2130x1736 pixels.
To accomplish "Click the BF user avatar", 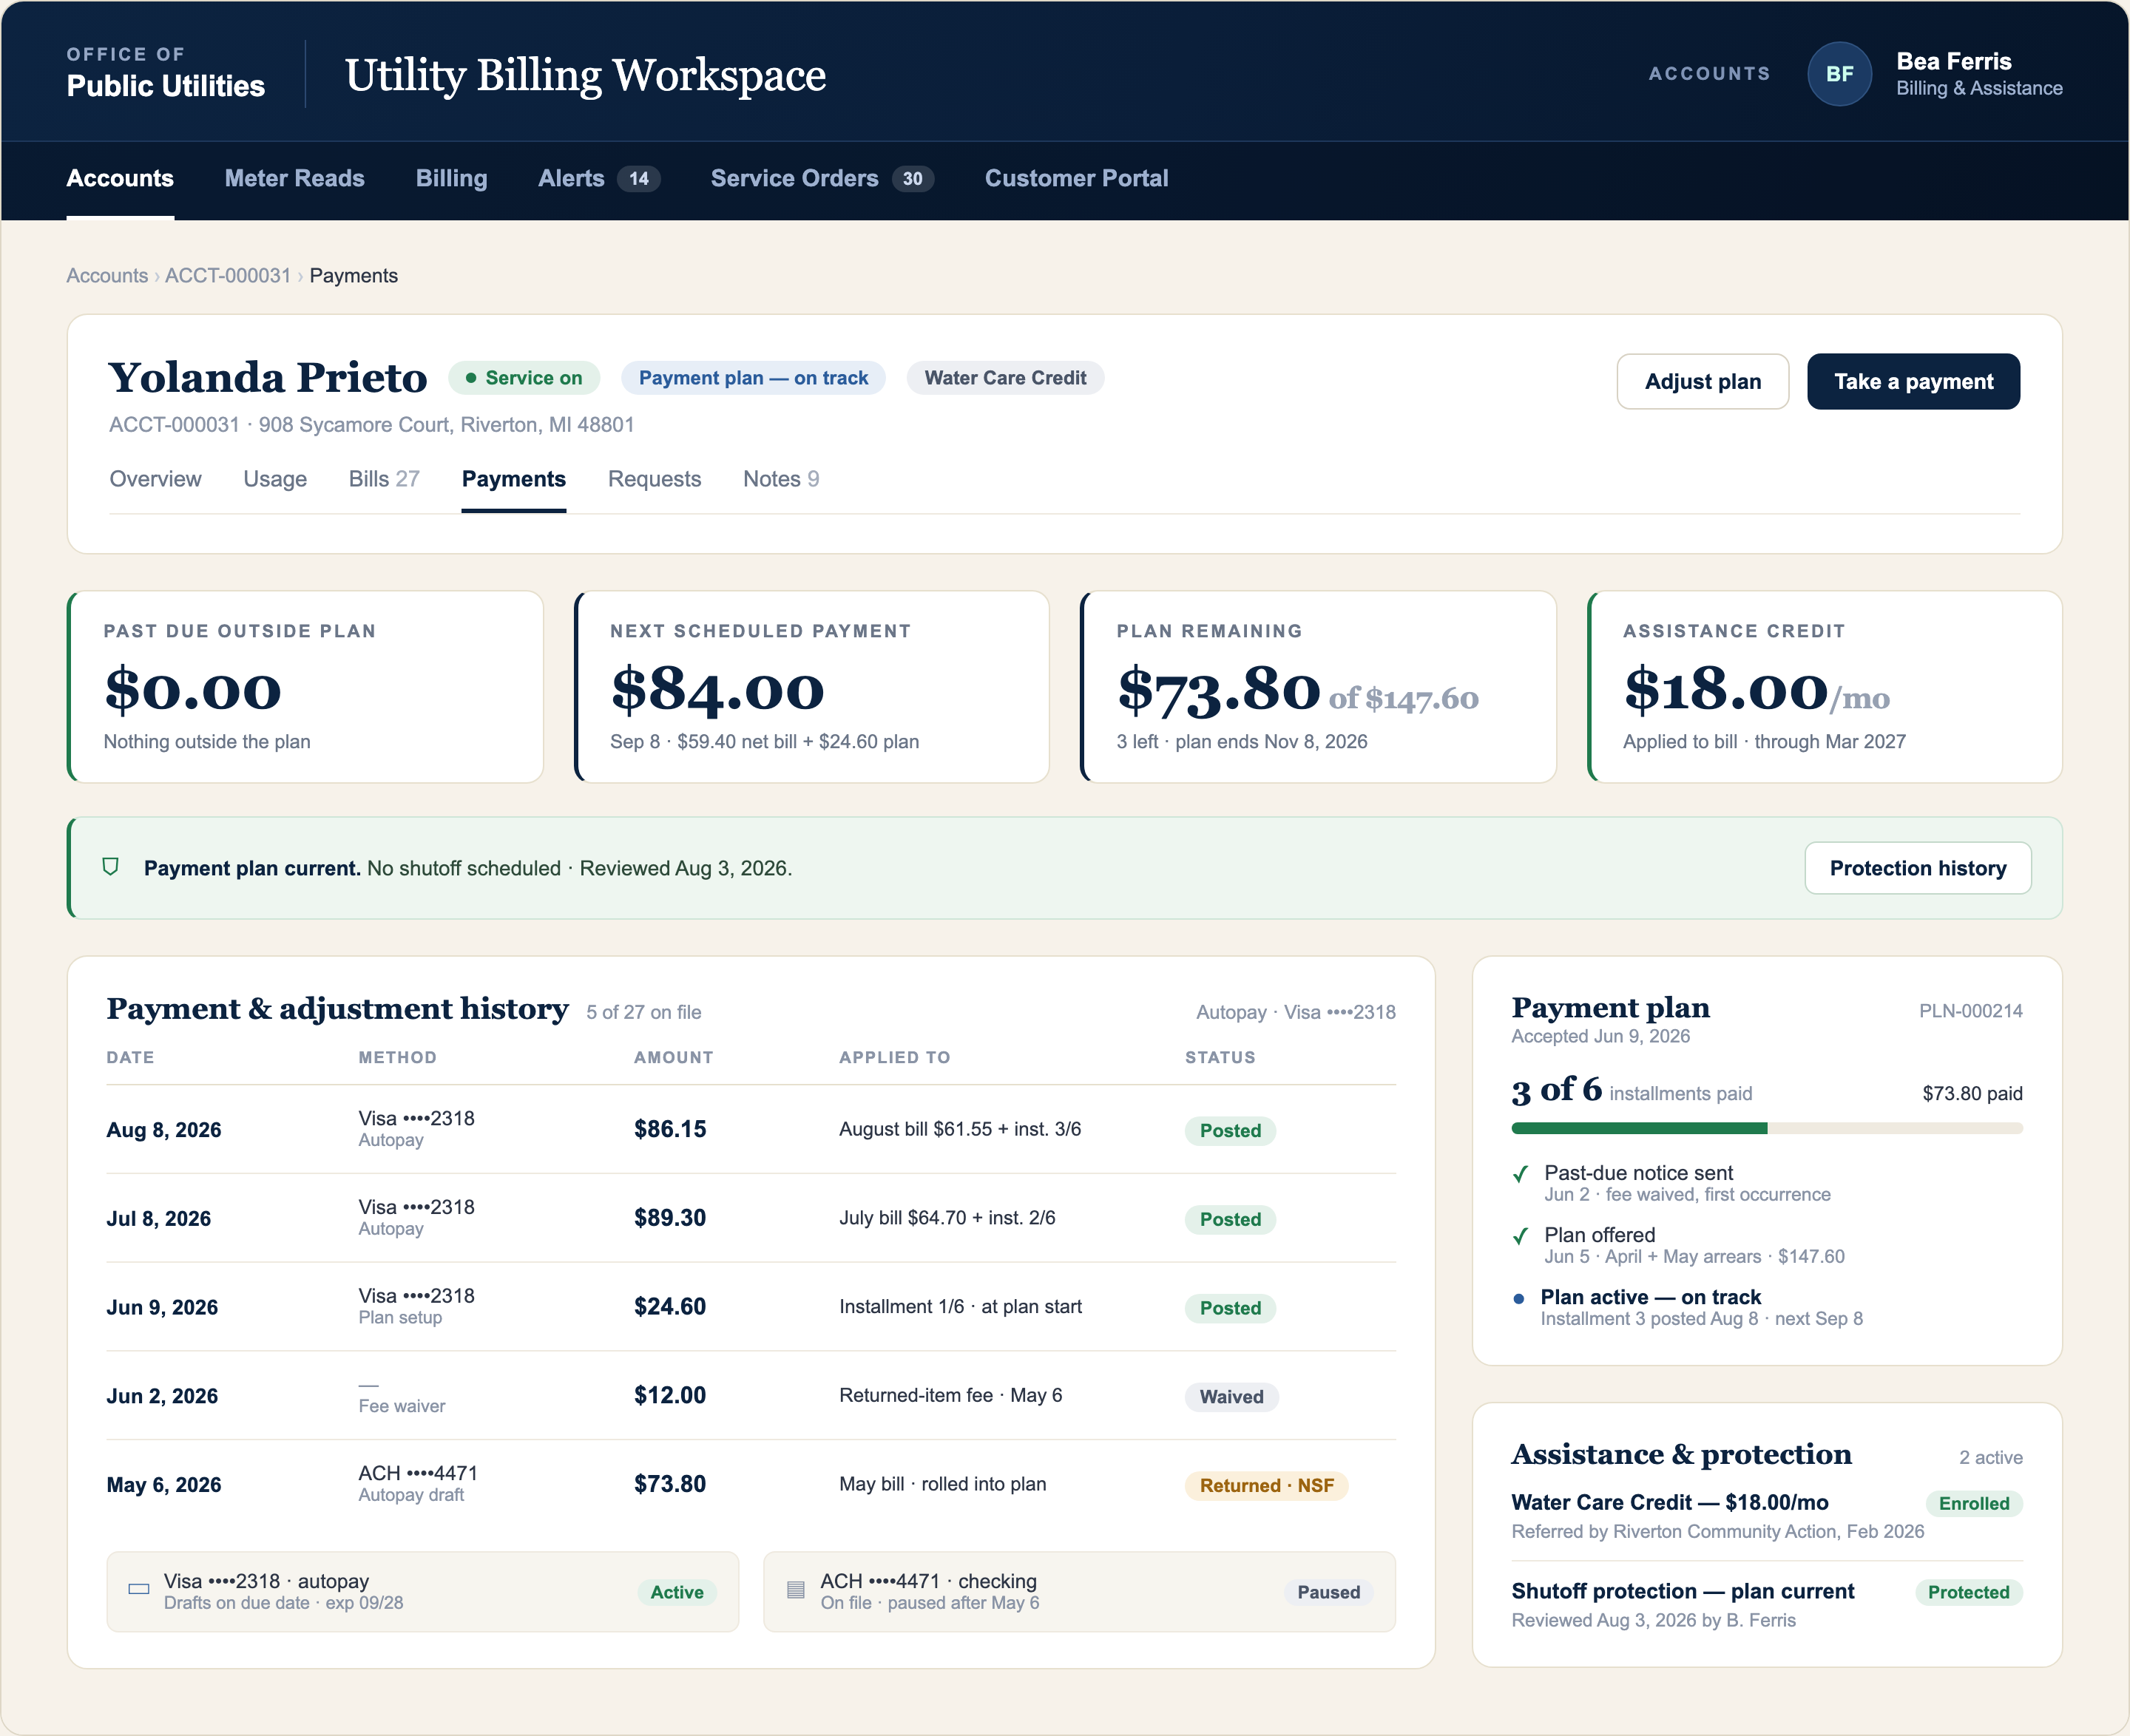I will click(1839, 74).
